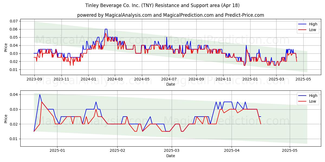Click the '2024-01' tick label on the top chart
This screenshot has height=162, width=325.
pos(88,79)
